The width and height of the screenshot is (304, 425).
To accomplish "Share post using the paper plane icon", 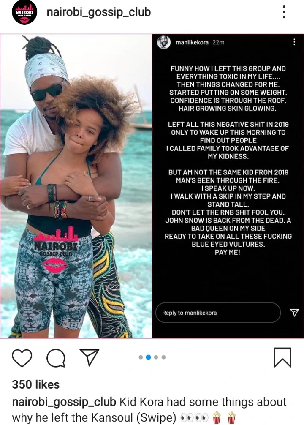I will coord(89,357).
